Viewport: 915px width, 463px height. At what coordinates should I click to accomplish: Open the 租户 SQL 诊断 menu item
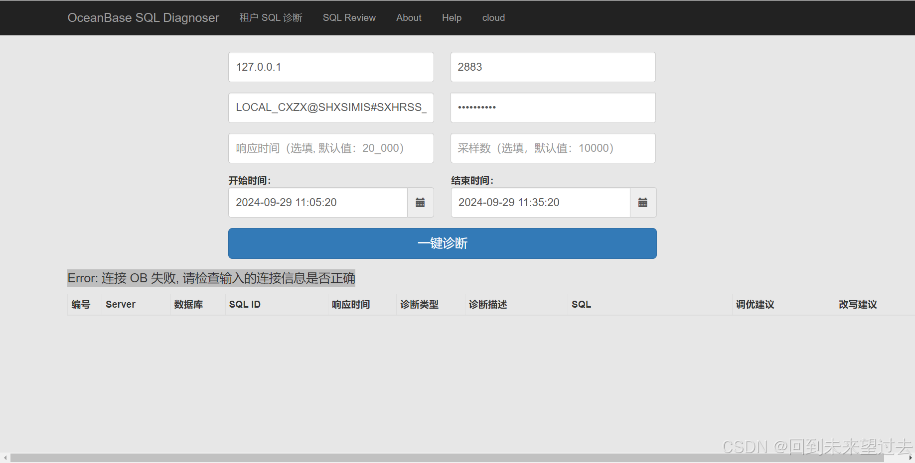coord(271,17)
